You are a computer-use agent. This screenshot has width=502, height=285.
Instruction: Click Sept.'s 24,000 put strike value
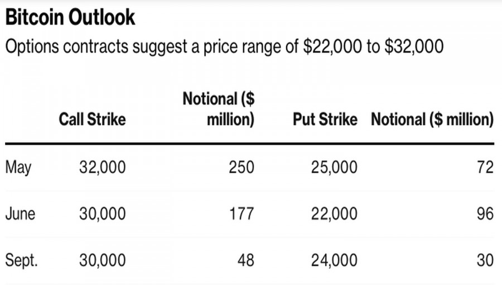(x=334, y=260)
